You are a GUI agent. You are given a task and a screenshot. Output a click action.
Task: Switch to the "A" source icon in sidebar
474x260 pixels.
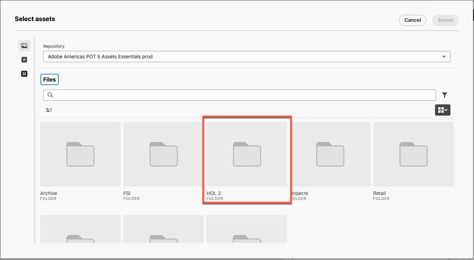tap(24, 60)
